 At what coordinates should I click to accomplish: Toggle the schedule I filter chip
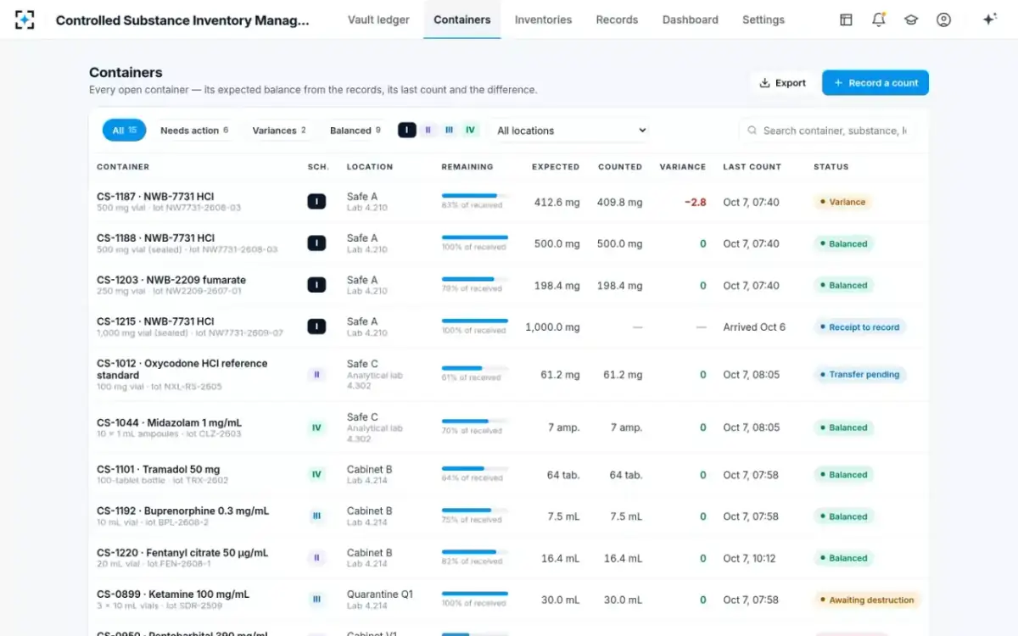407,130
